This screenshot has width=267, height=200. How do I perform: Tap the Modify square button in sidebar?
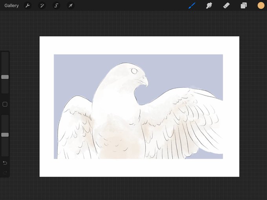coord(5,104)
